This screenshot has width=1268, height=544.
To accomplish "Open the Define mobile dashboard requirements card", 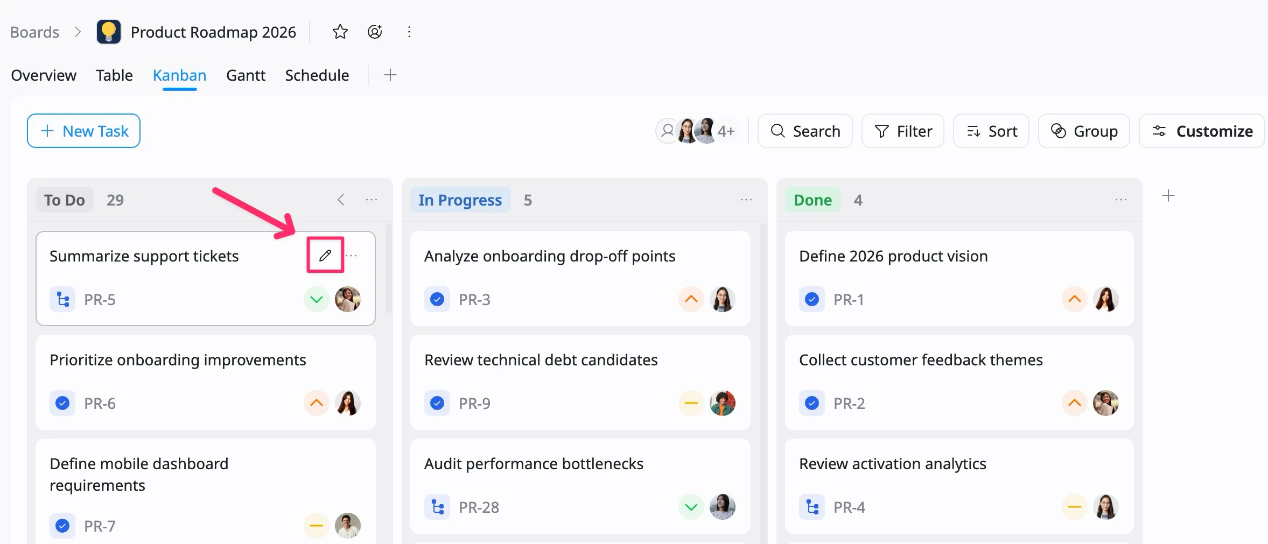I will 206,491.
